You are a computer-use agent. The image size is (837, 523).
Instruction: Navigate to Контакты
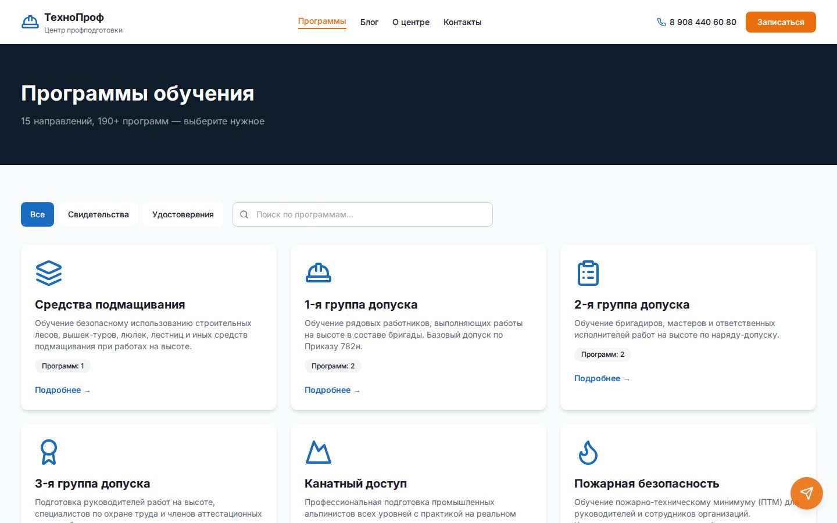(x=463, y=22)
